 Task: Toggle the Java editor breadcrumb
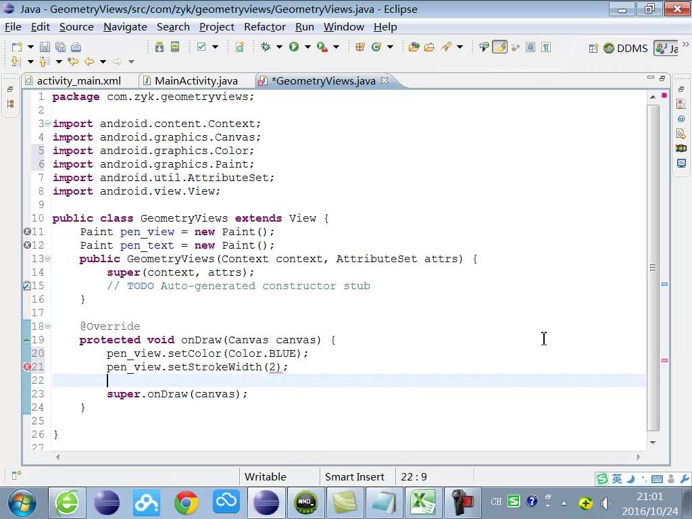484,47
